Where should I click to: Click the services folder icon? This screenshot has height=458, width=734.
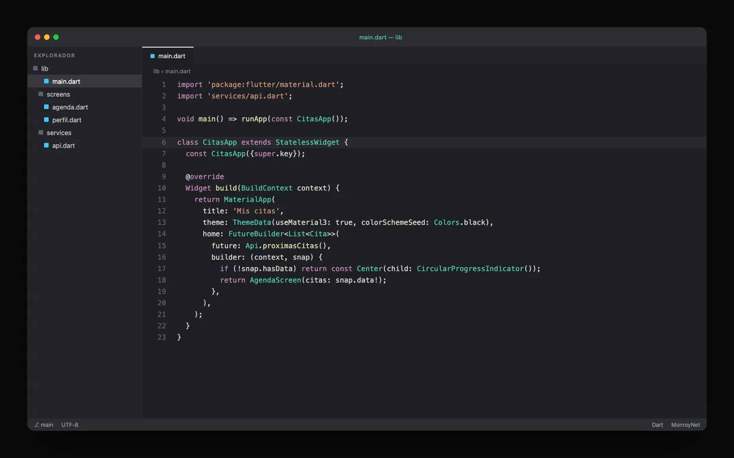pos(41,133)
